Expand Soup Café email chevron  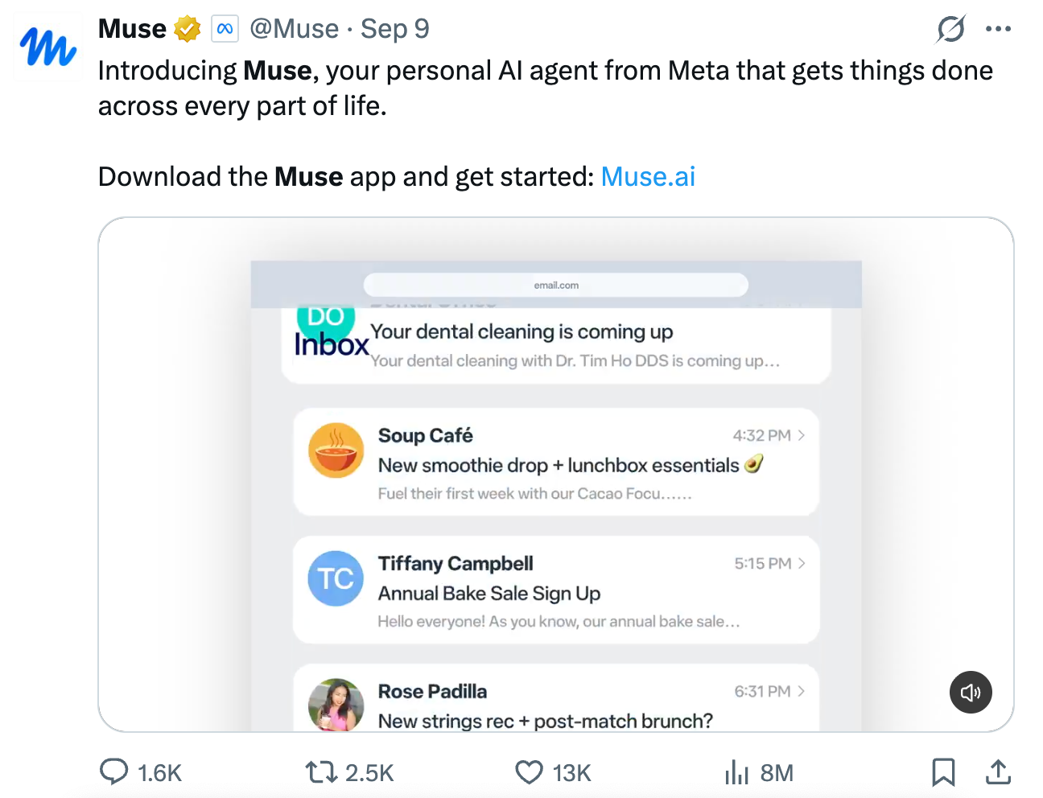coord(801,435)
